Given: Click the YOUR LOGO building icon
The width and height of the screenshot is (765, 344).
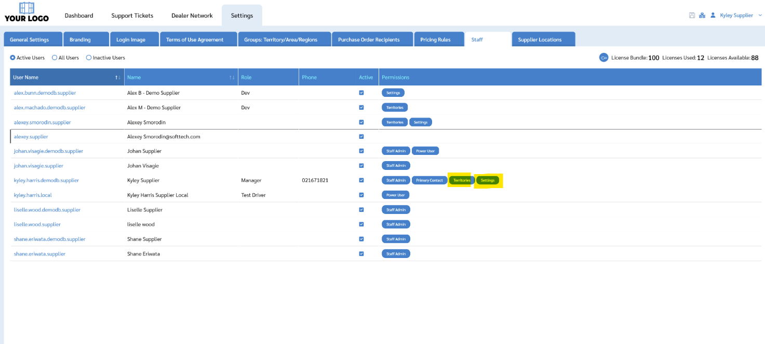Looking at the screenshot, I should (x=26, y=8).
